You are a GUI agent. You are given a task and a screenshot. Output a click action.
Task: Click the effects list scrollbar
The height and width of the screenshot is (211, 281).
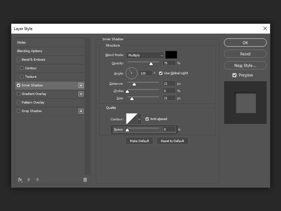click(87, 106)
